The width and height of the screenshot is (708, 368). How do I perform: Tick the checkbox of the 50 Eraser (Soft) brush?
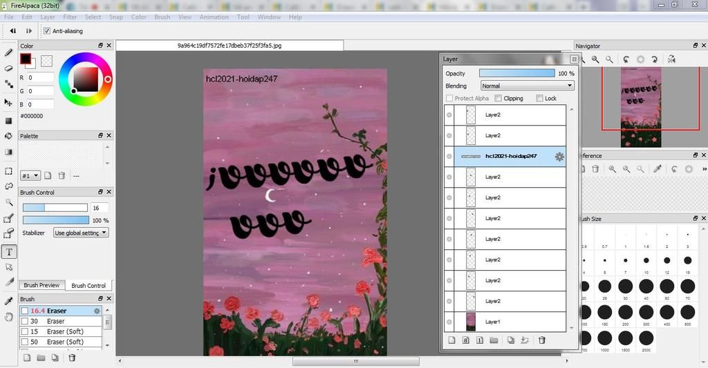pyautogui.click(x=25, y=342)
